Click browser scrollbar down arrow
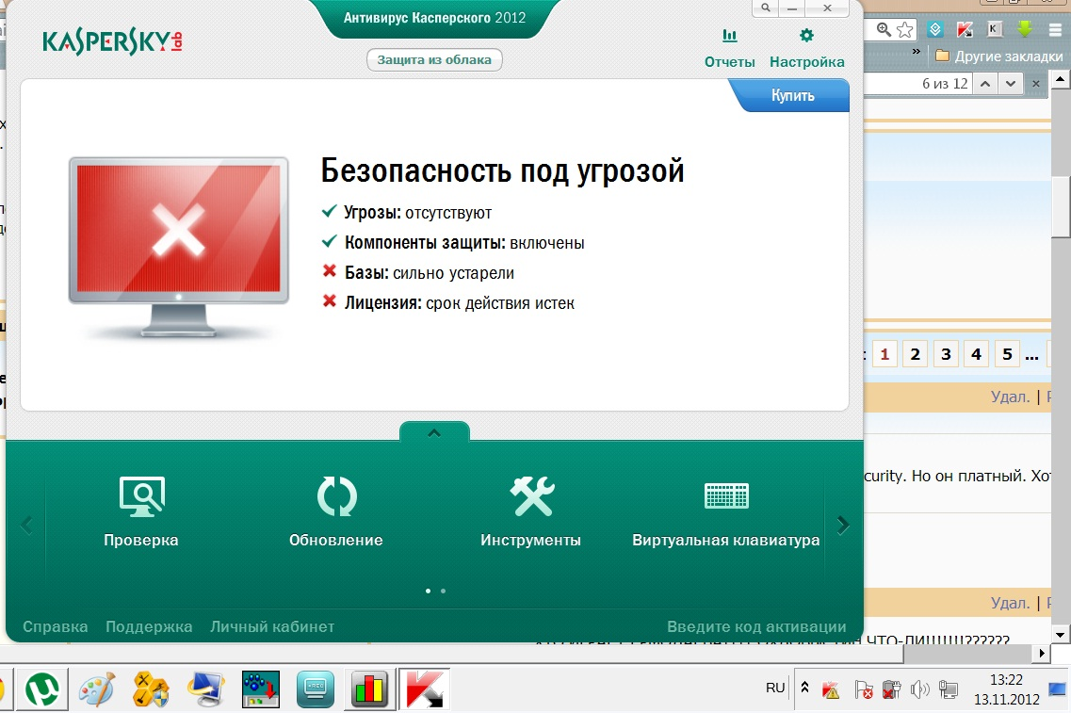Viewport: 1071px width, 713px height. 1060,635
